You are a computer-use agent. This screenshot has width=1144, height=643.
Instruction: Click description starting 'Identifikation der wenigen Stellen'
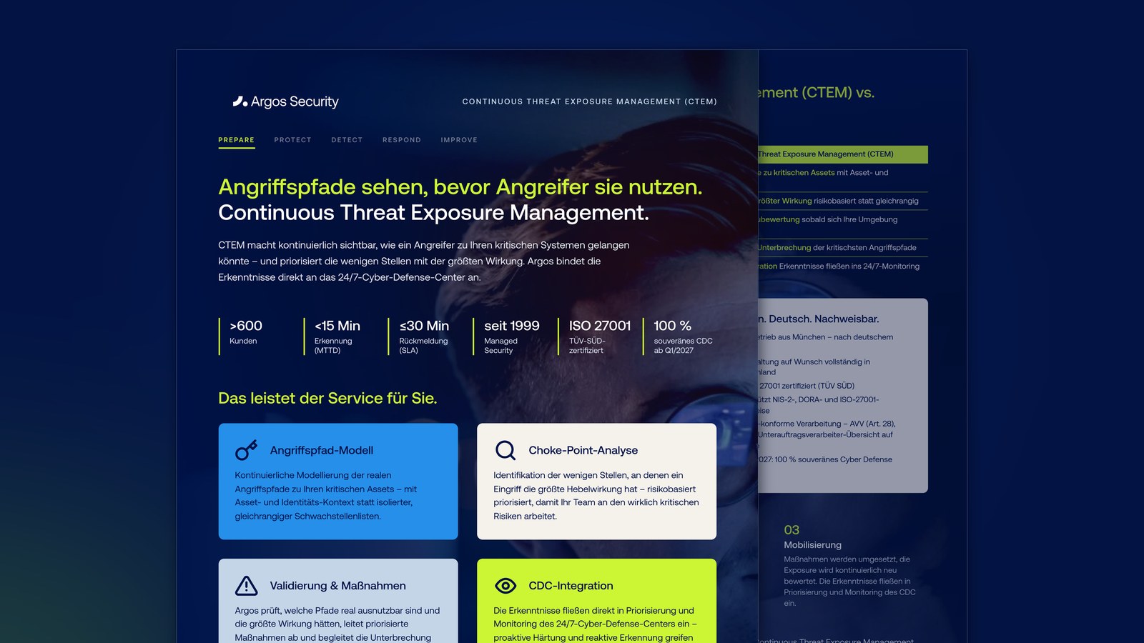[596, 496]
